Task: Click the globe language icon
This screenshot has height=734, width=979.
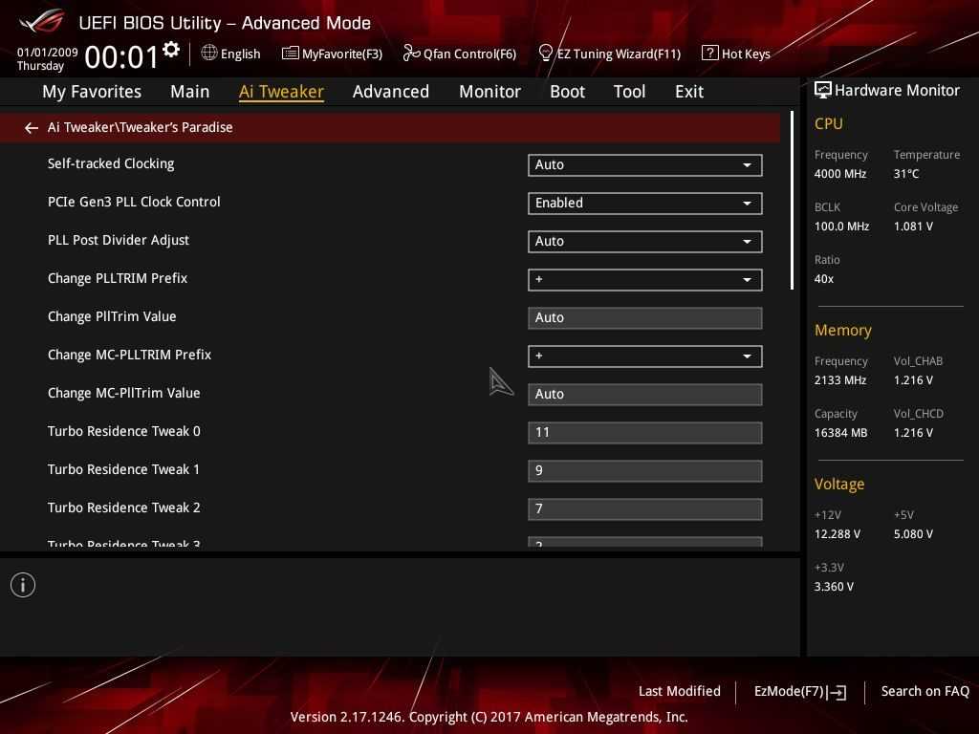Action: [209, 53]
